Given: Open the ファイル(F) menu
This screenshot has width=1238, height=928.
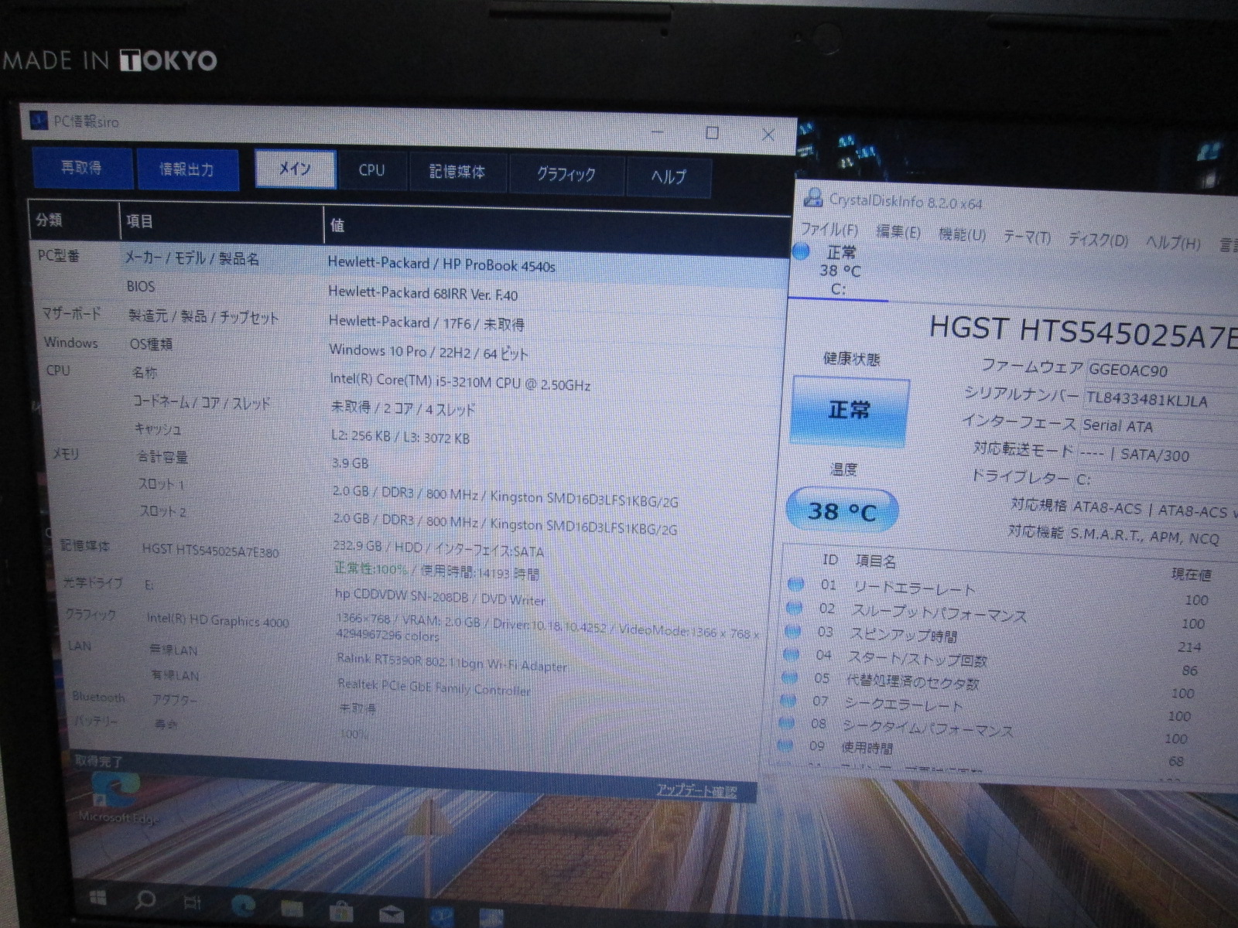Looking at the screenshot, I should 829,230.
